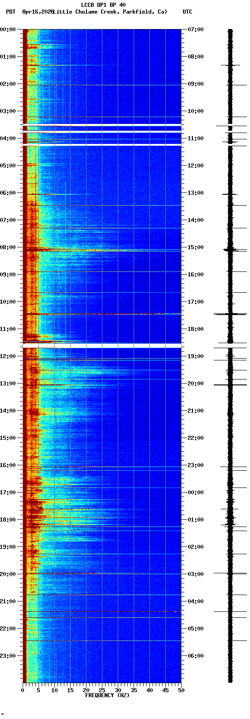Click frequency axis tick value "40"
Image resolution: width=250 pixels, height=719 pixels.
coord(149,690)
